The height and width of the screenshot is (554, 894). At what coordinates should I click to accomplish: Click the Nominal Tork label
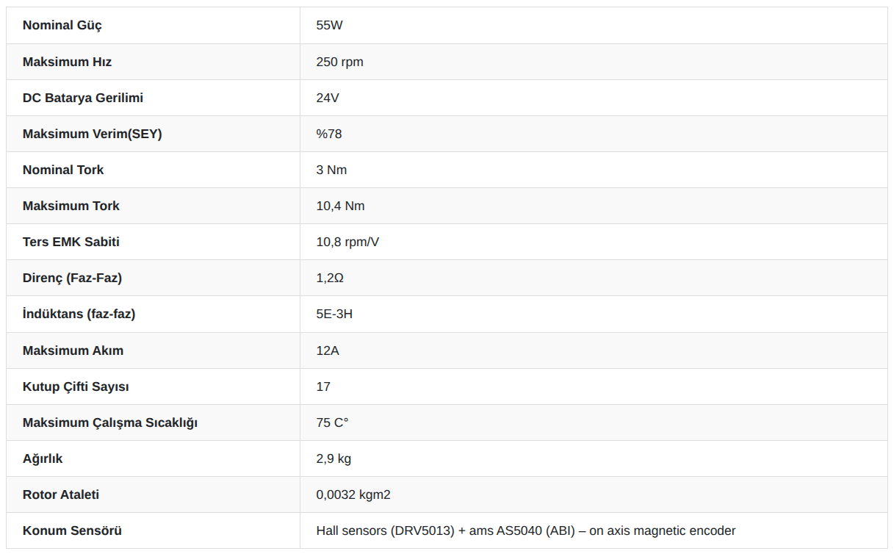pyautogui.click(x=63, y=170)
